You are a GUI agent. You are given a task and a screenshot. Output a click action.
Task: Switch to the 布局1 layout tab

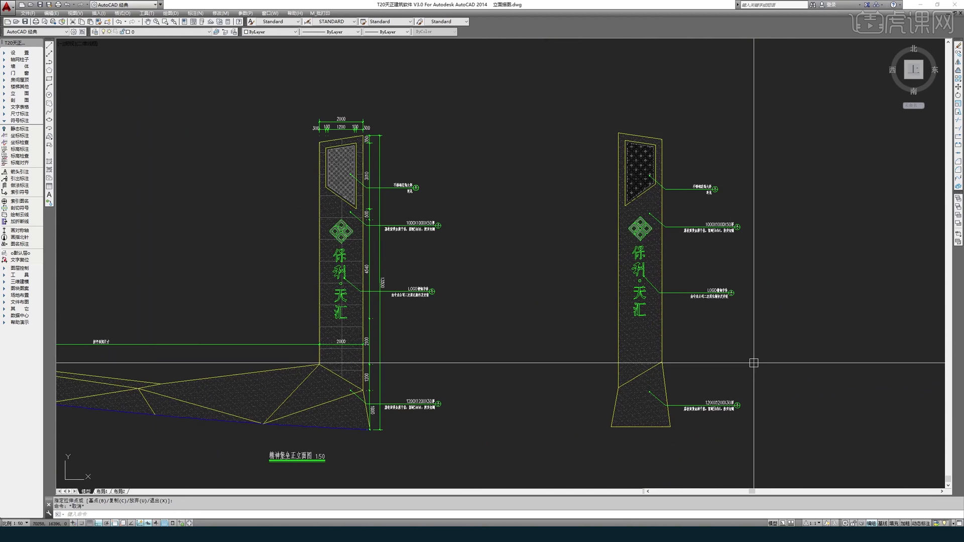pyautogui.click(x=102, y=491)
